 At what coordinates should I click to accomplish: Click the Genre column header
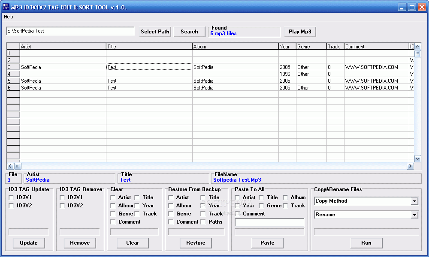click(x=311, y=46)
